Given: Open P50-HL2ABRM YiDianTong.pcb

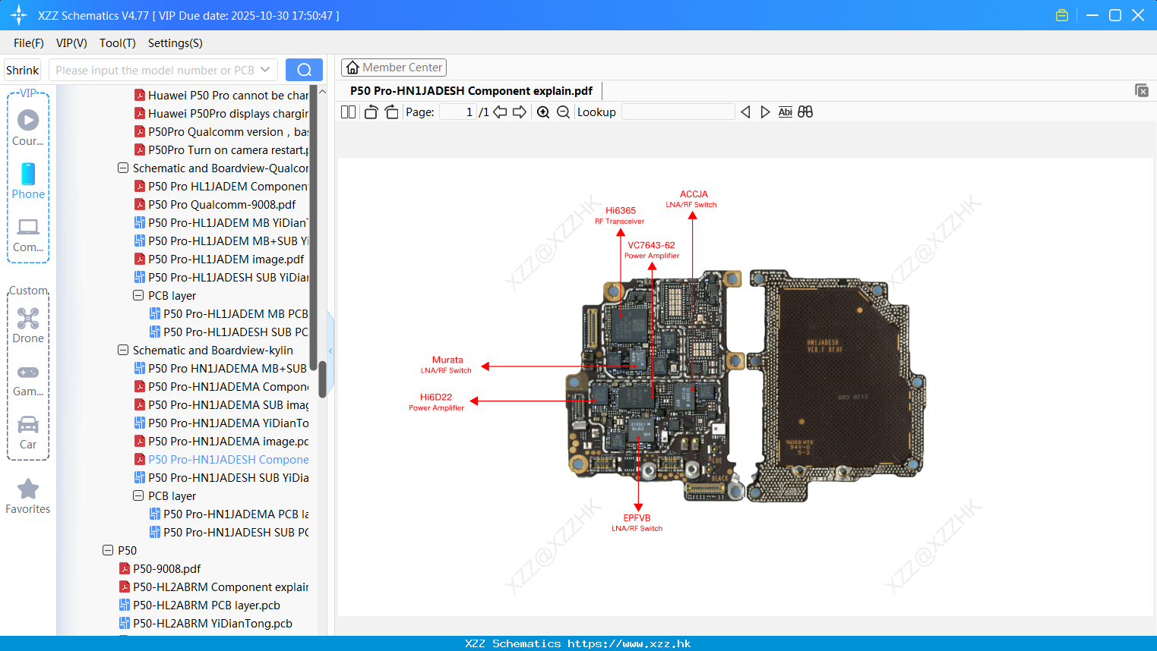Looking at the screenshot, I should (x=205, y=623).
